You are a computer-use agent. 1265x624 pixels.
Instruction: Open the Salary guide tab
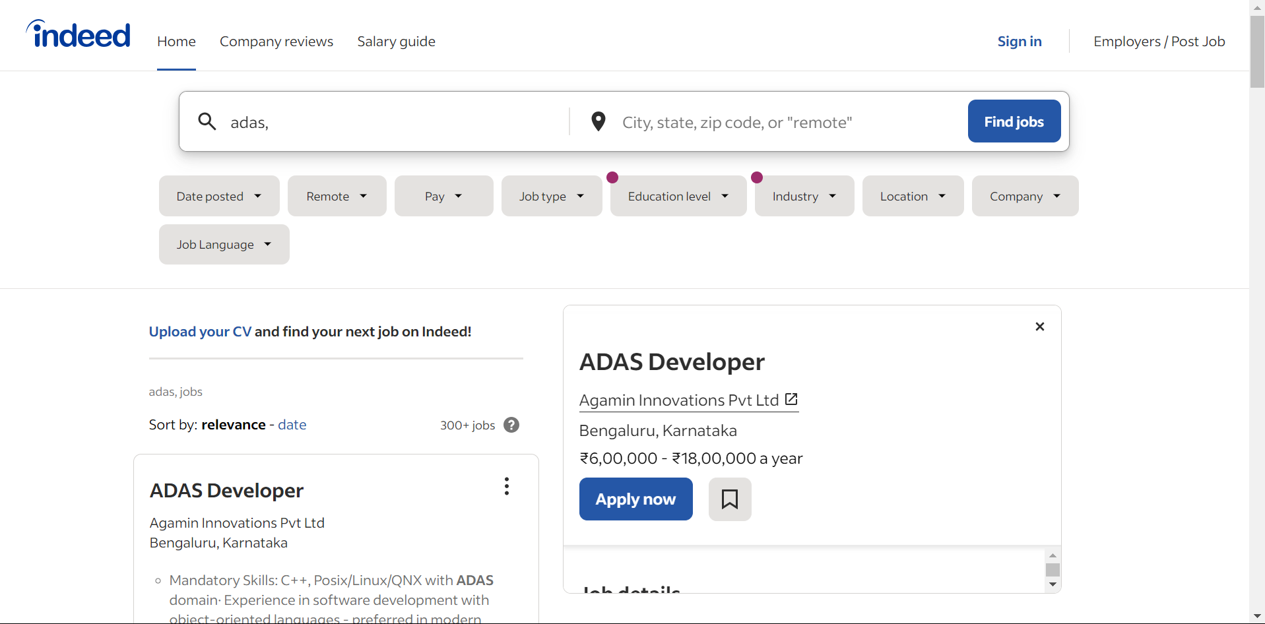click(x=396, y=42)
